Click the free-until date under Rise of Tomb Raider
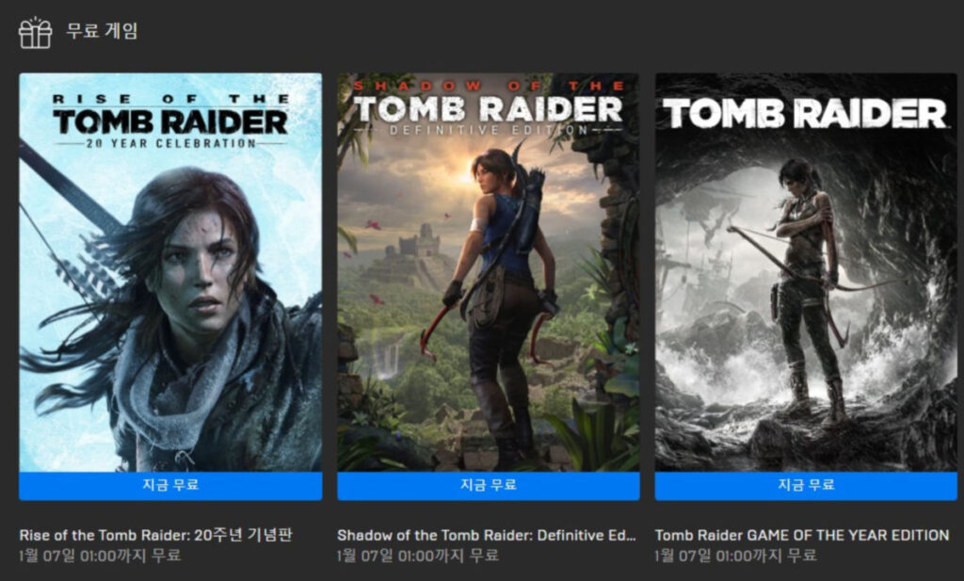 coord(100,556)
